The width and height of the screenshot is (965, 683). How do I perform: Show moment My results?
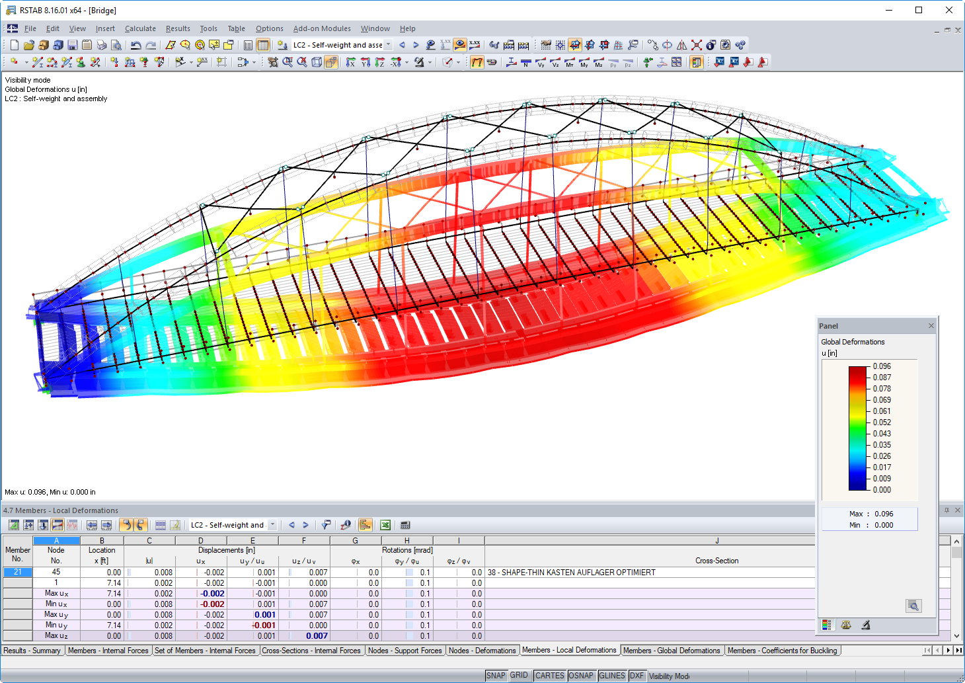point(584,62)
